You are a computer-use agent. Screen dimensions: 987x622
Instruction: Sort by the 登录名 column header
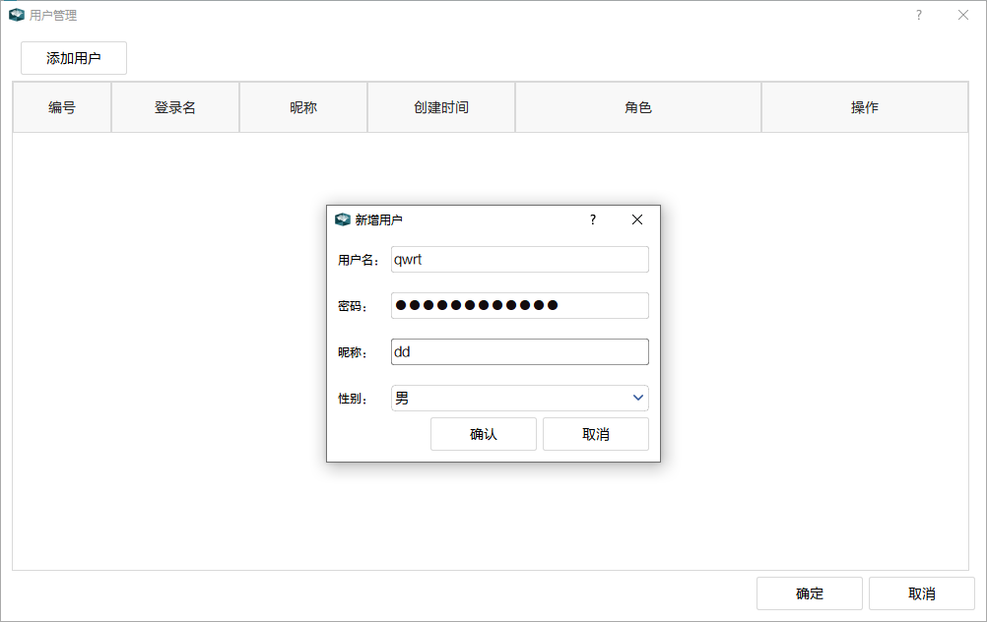point(175,107)
